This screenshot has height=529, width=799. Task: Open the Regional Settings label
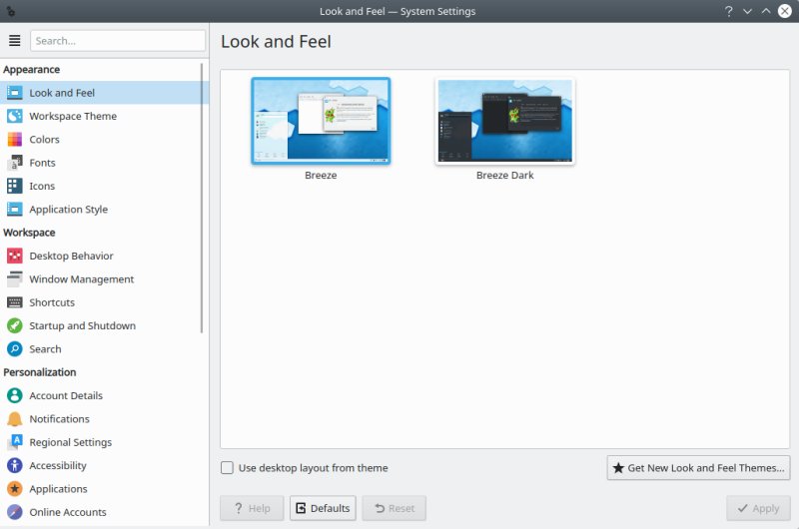tap(70, 442)
